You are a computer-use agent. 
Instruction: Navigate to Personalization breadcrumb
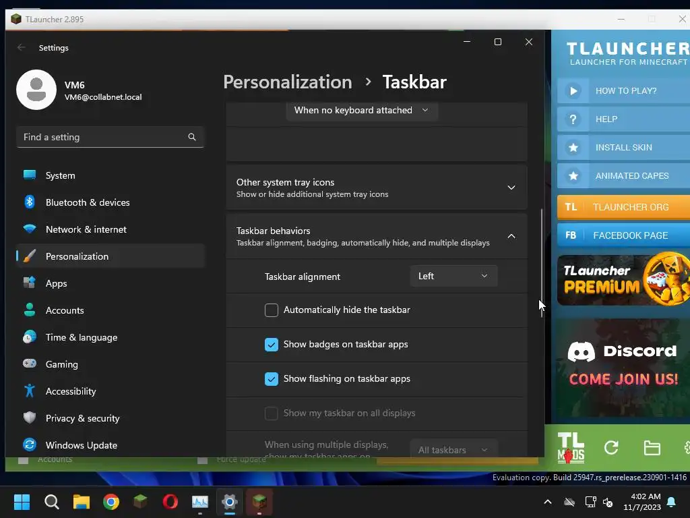287,82
